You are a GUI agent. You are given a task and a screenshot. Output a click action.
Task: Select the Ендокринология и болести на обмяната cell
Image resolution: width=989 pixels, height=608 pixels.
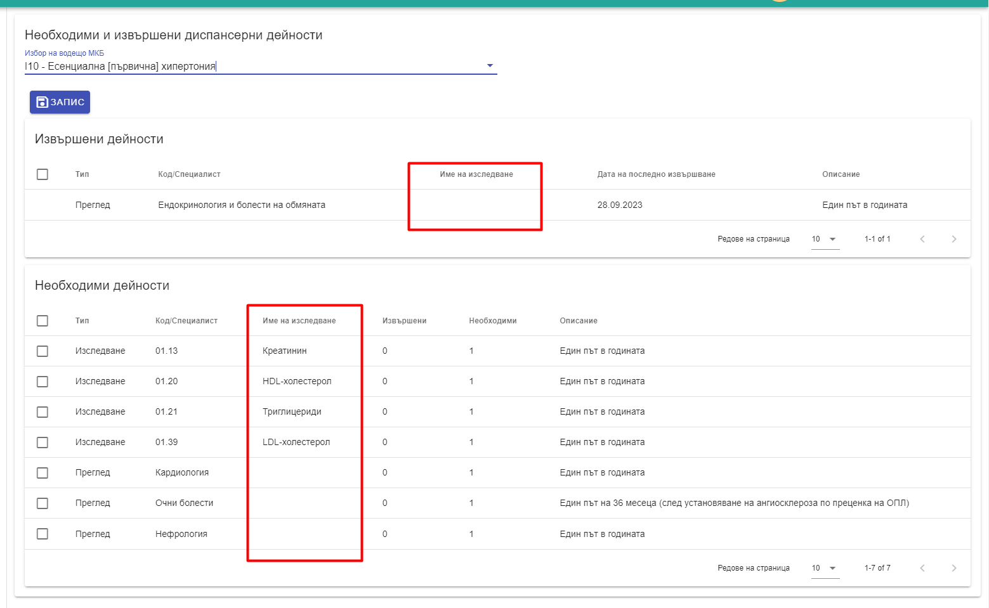tap(242, 205)
